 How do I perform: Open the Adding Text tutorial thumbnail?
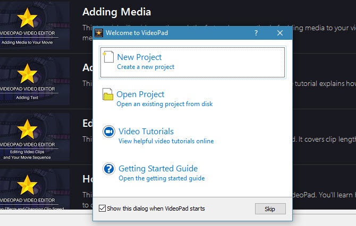coord(35,81)
